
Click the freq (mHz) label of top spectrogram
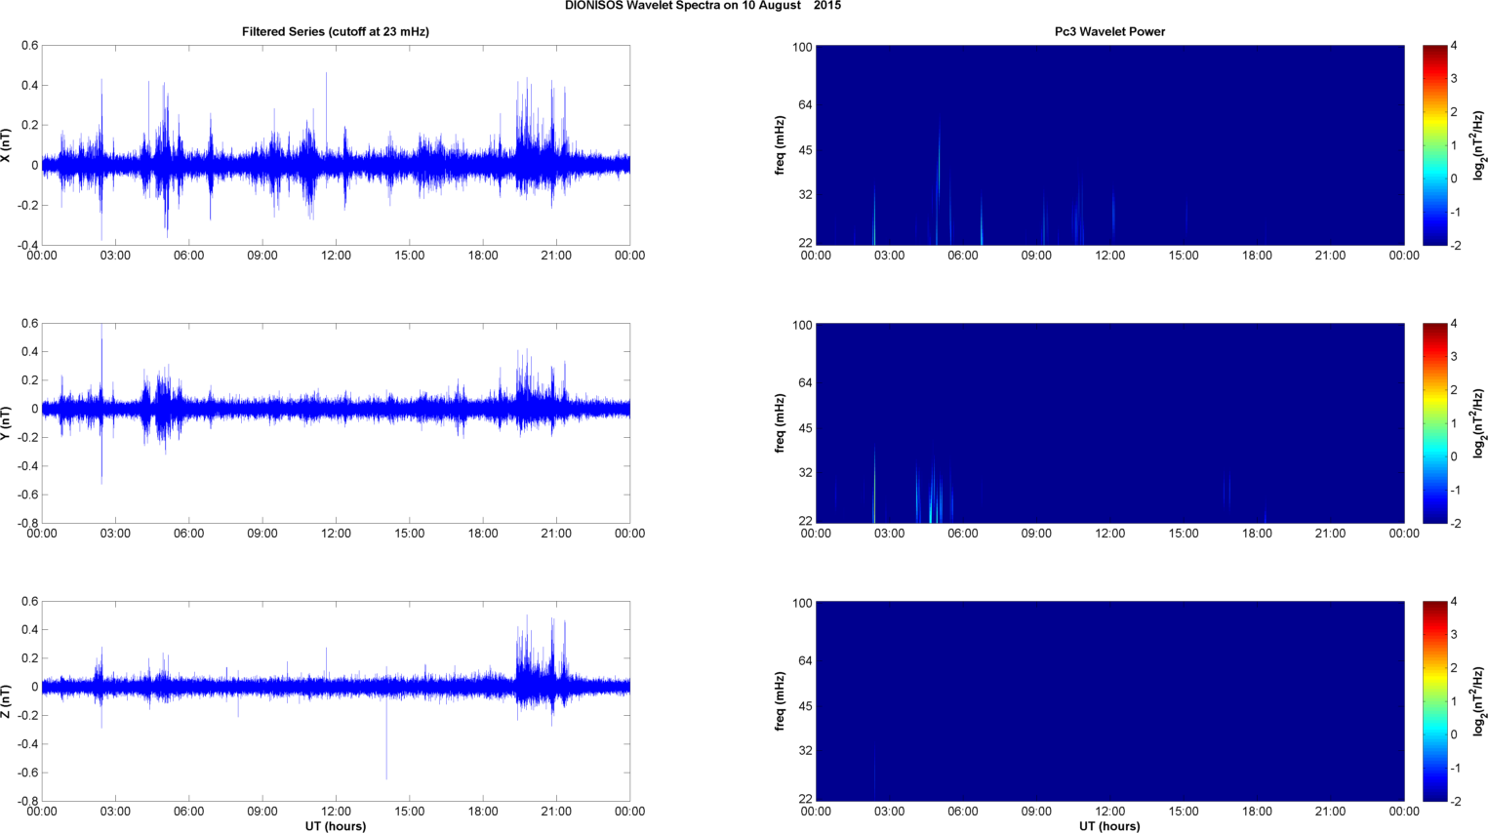[x=781, y=145]
